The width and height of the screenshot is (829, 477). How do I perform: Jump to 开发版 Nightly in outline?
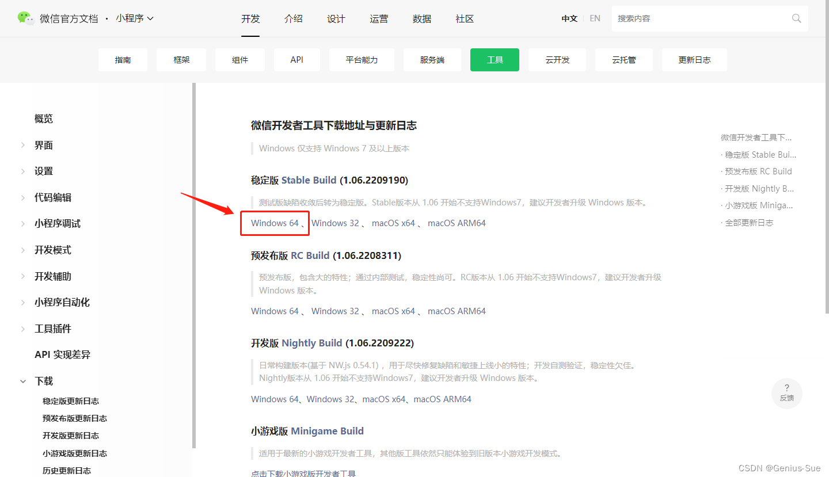click(758, 189)
